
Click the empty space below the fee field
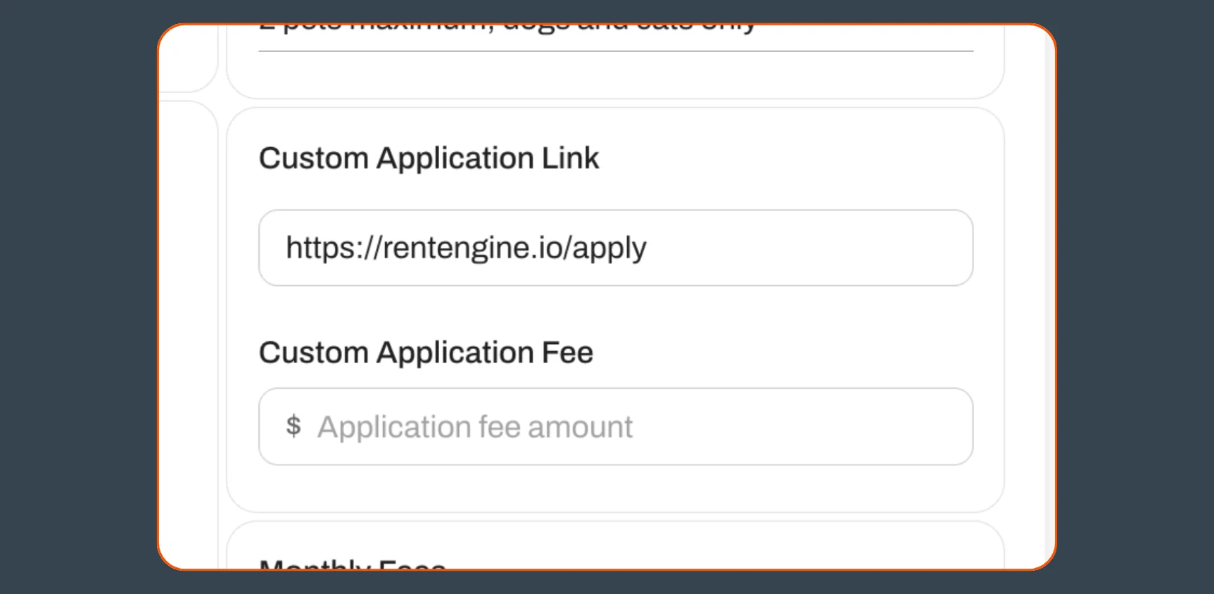click(616, 486)
